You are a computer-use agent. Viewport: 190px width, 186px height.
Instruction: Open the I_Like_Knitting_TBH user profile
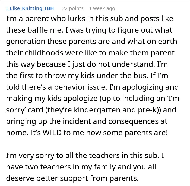pos(30,8)
